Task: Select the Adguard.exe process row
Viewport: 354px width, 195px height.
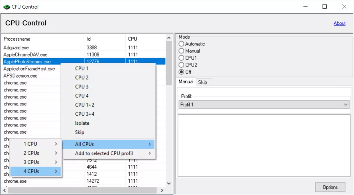Action: pos(84,48)
